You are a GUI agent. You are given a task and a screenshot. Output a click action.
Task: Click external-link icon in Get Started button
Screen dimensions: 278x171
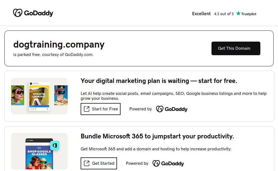pyautogui.click(x=87, y=163)
